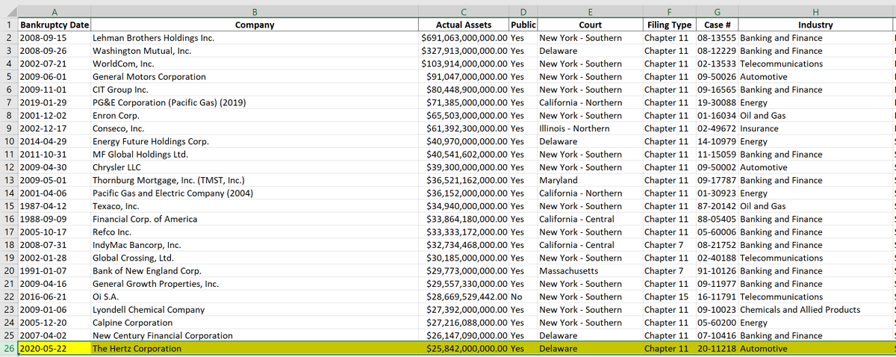Click the Public header cell
This screenshot has height=357, width=896.
pos(523,25)
